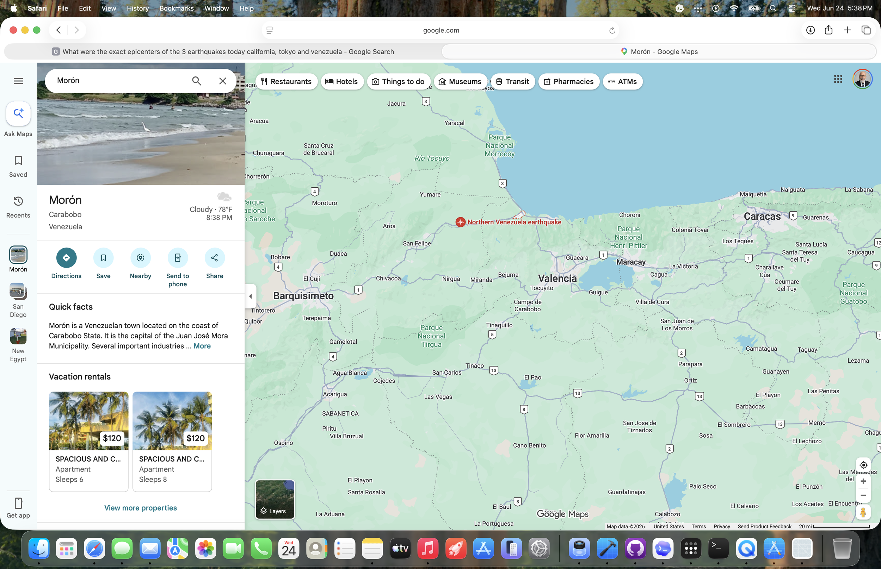The height and width of the screenshot is (569, 881).
Task: Click the Northern Venezuela earthquake marker
Action: pos(460,222)
